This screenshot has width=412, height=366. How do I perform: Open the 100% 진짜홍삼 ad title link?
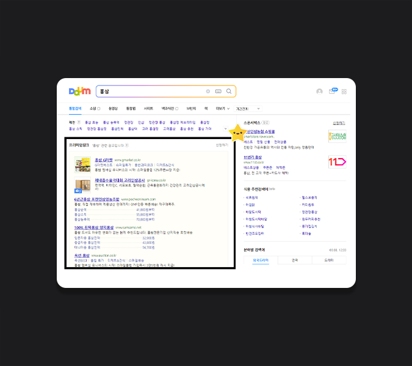tap(94, 228)
